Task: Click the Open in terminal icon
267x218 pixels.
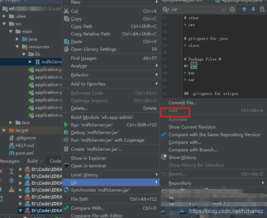Action: tap(66, 166)
